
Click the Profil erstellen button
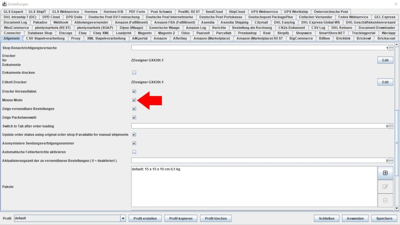click(x=145, y=218)
